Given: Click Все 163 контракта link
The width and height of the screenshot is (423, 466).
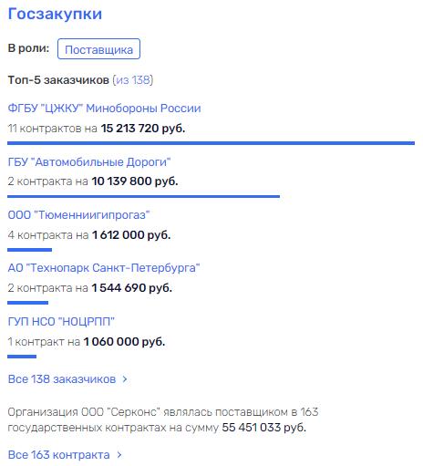Looking at the screenshot, I should [x=58, y=455].
